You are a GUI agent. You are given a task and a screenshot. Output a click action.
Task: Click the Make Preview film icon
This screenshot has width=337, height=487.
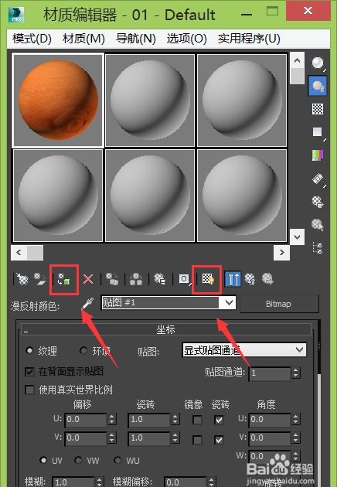coord(318,179)
